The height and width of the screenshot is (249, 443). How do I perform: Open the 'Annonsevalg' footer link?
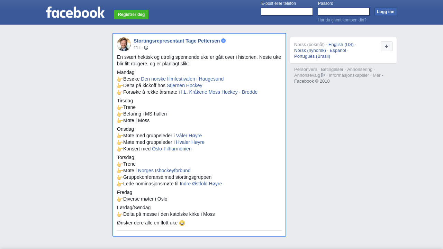tap(307, 75)
